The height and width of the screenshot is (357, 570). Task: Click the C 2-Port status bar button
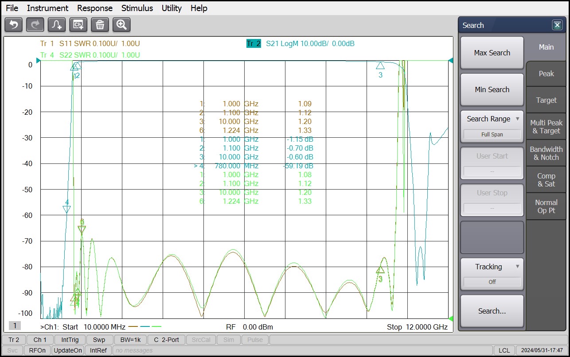[166, 340]
